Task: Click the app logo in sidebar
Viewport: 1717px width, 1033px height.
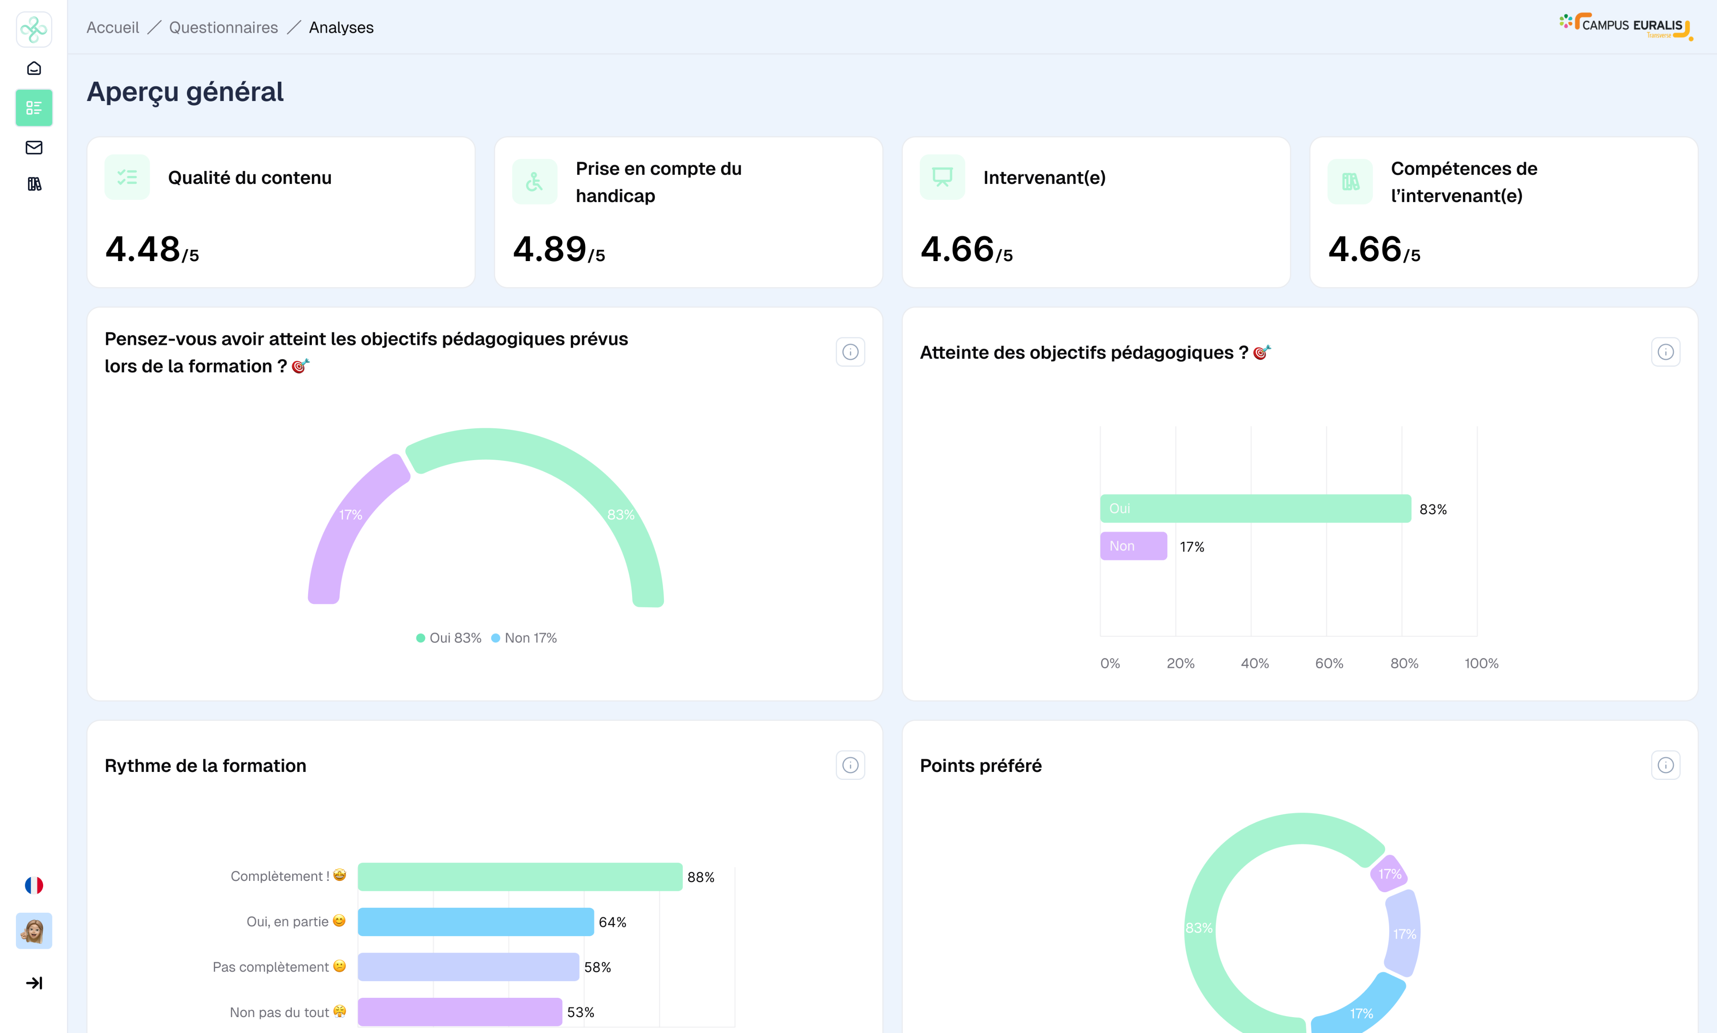Action: click(x=34, y=29)
